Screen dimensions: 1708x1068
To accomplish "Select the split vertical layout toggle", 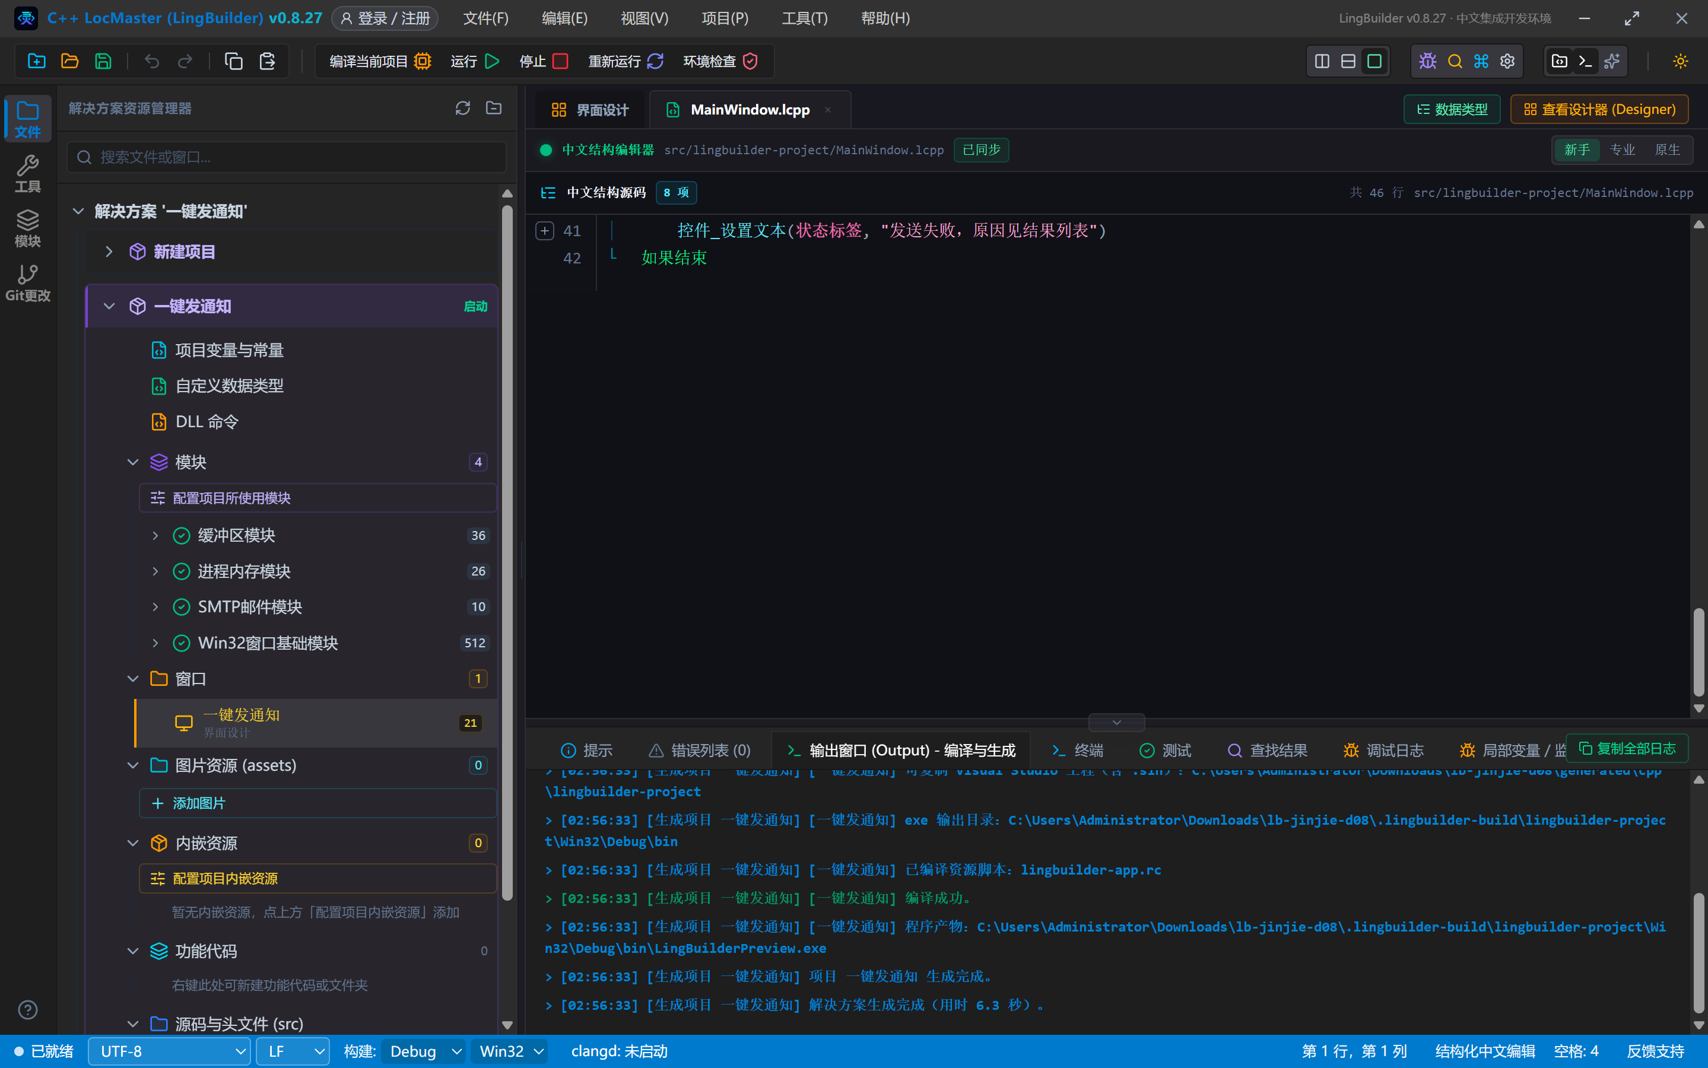I will pyautogui.click(x=1322, y=62).
